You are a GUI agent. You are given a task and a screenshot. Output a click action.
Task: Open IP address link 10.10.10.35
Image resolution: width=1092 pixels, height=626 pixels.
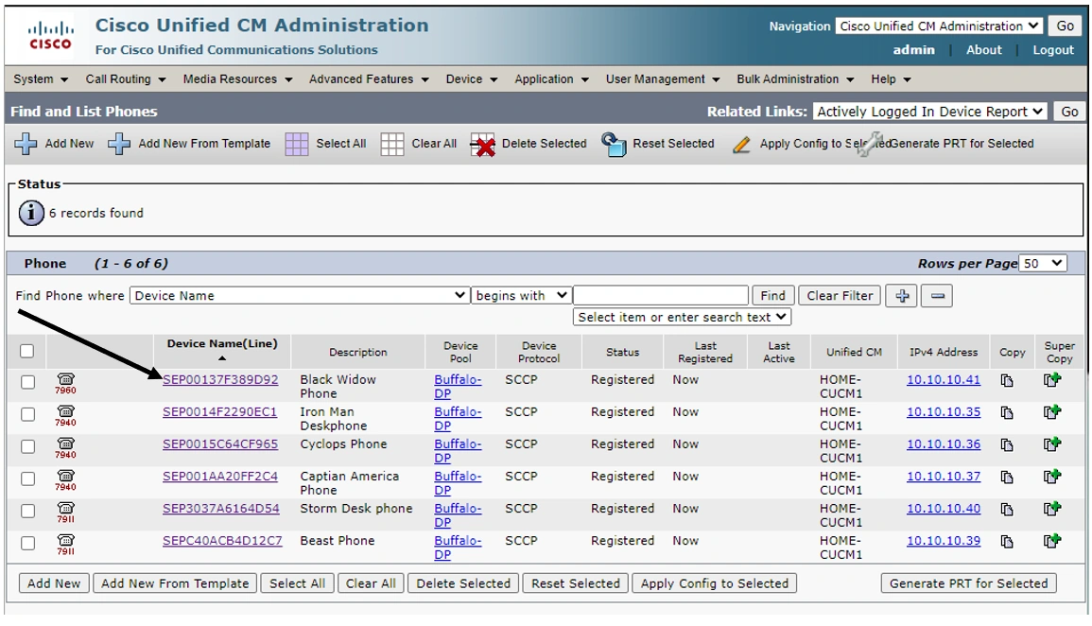pos(943,412)
